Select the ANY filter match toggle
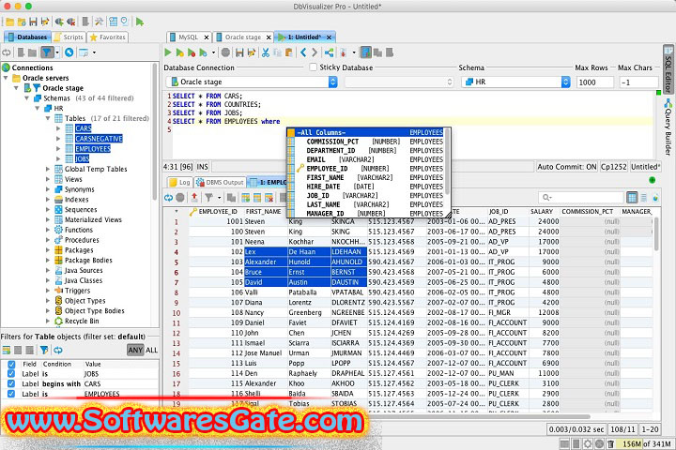Screen dimensions: 676x450 135,350
